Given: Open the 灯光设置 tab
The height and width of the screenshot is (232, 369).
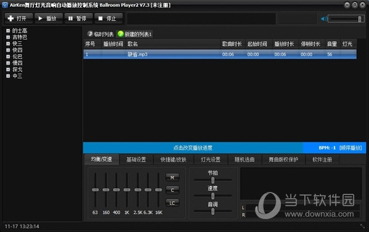Looking at the screenshot, I should [x=211, y=159].
